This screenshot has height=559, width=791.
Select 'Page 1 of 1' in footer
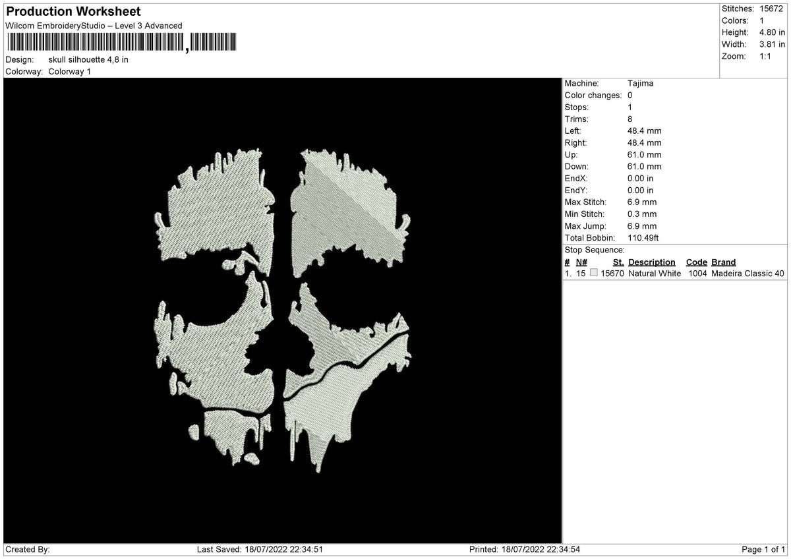click(763, 549)
